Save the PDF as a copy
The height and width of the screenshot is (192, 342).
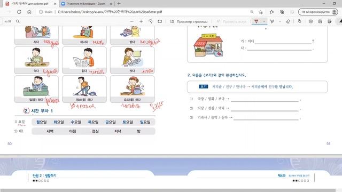click(330, 21)
